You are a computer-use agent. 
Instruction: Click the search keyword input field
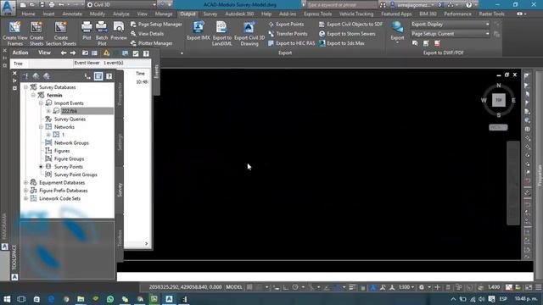click(x=341, y=5)
